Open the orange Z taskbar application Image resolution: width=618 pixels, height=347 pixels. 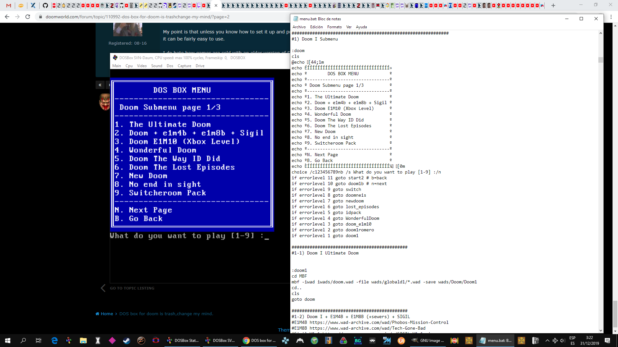click(141, 341)
